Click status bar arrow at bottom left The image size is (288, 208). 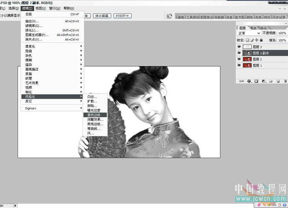click(x=16, y=206)
